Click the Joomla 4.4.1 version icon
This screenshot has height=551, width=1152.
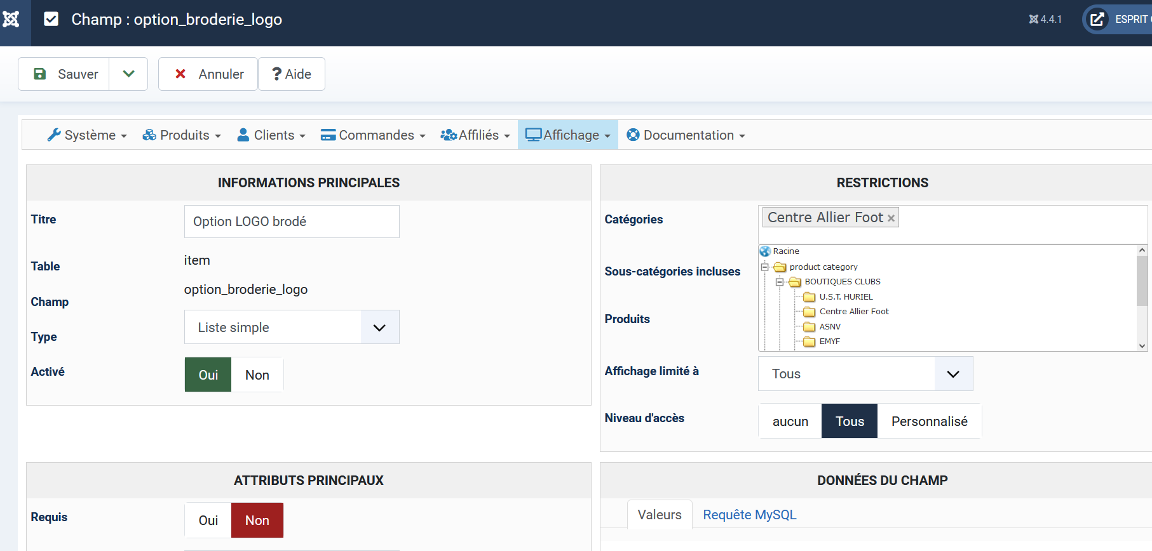tap(1034, 20)
